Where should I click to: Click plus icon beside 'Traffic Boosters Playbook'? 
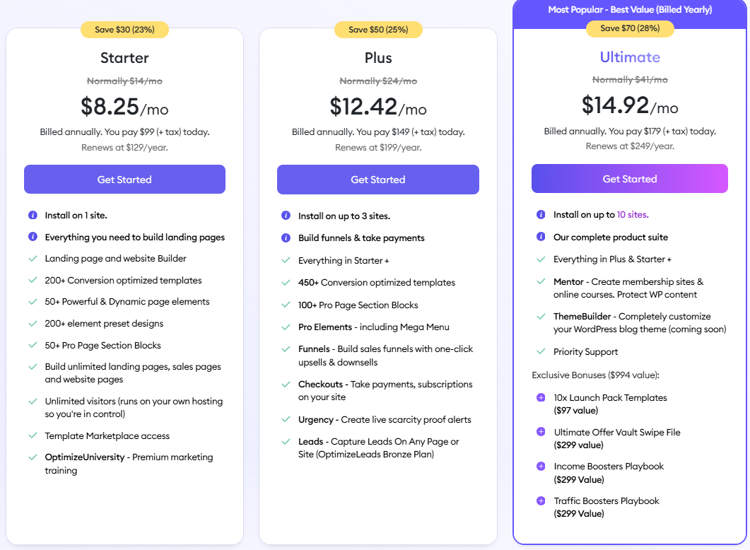tap(541, 501)
